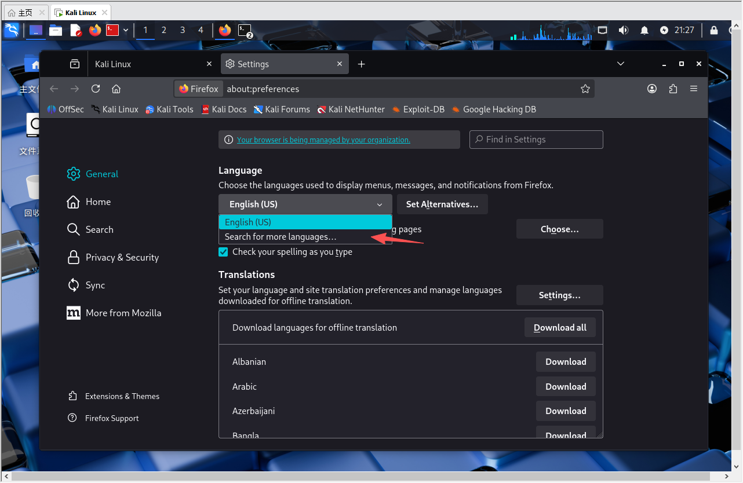
Task: Click the second Firefox taskbar window button
Action: (225, 30)
